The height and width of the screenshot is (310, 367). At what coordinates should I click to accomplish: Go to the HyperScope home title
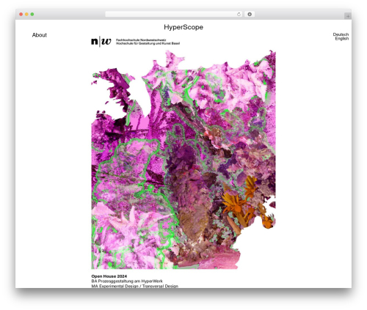point(183,27)
